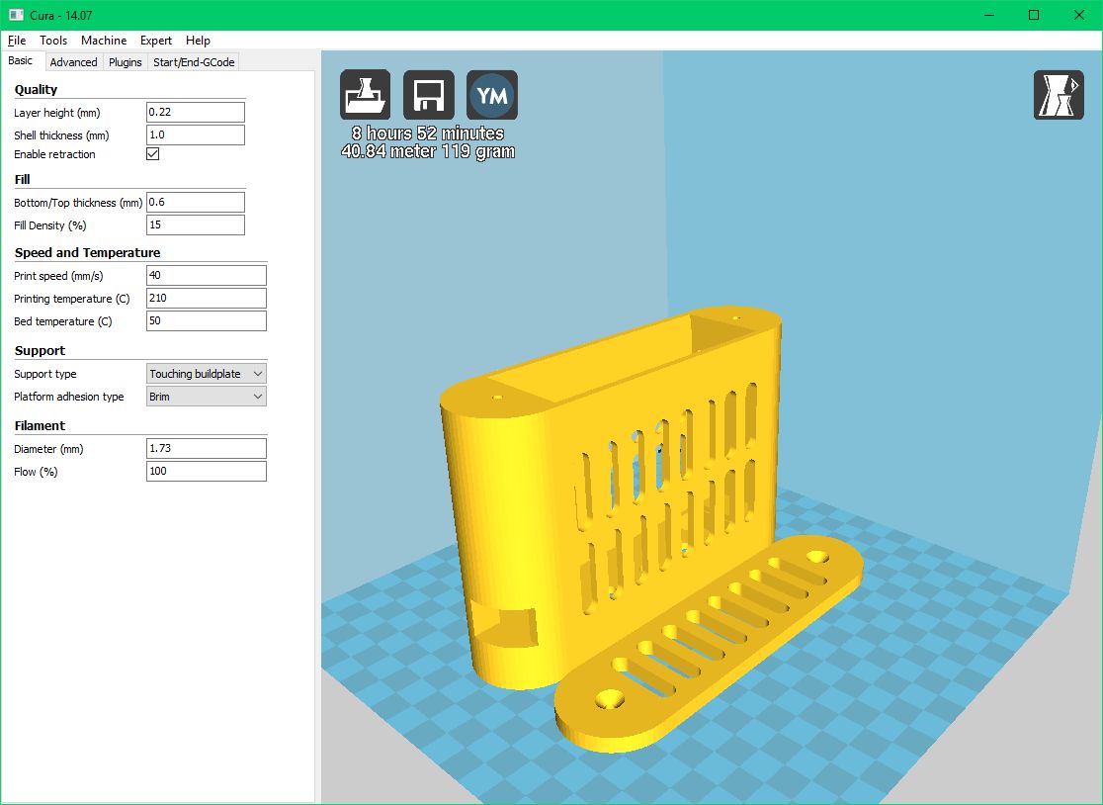Switch to the Basic tab
1103x805 pixels.
(21, 60)
